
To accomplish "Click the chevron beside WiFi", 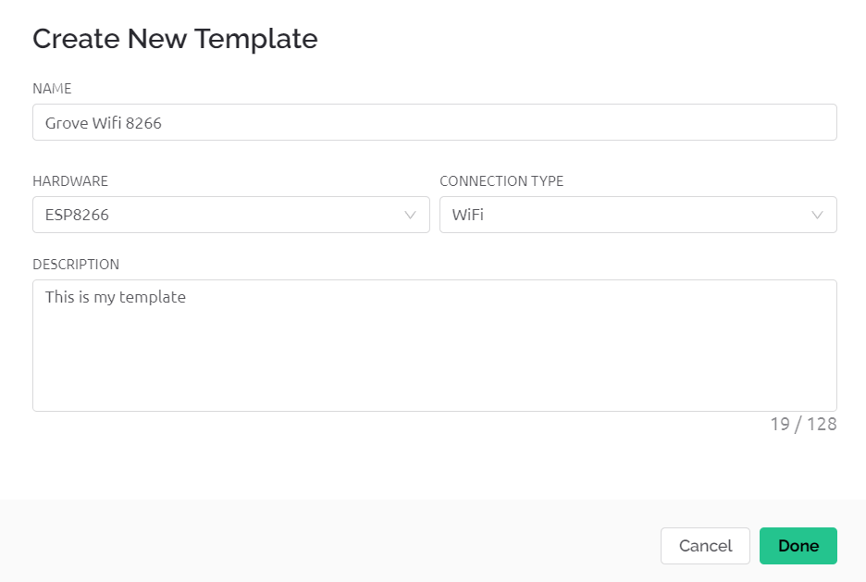I will click(817, 215).
